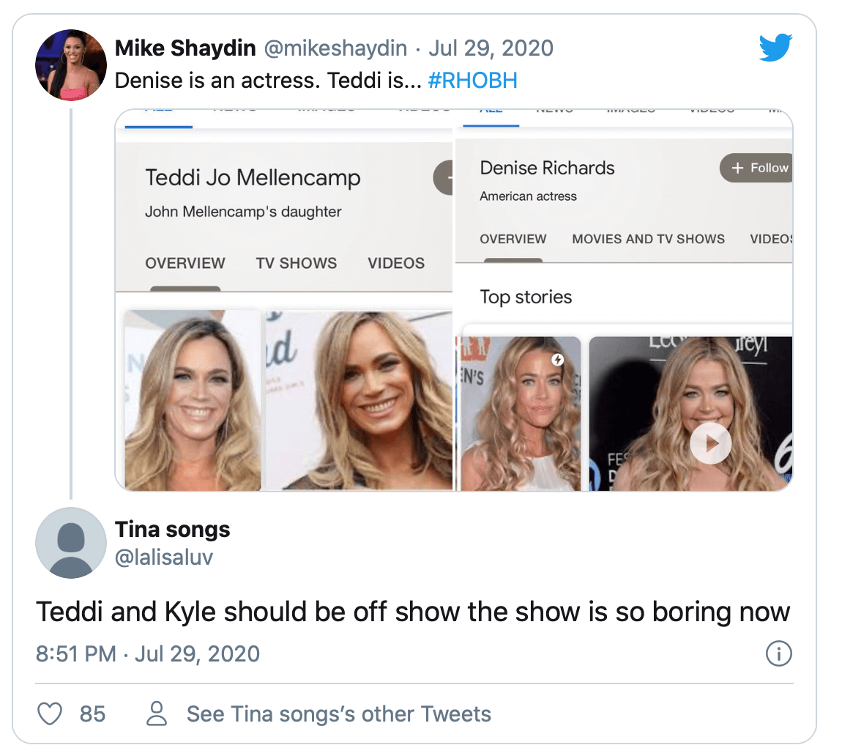Open tweet info circle icon
The width and height of the screenshot is (842, 756).
click(x=778, y=653)
